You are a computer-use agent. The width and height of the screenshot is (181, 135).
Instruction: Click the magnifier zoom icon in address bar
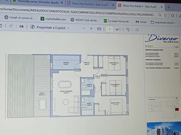157,15
